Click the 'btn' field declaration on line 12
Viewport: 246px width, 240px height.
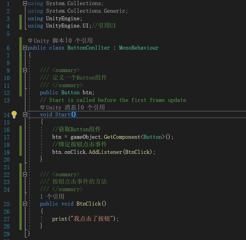point(87,92)
